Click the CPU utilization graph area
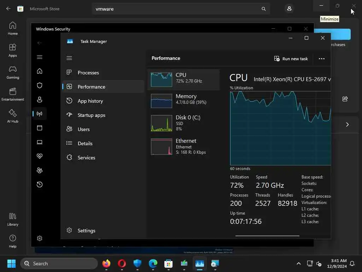The height and width of the screenshot is (272, 362). tap(280, 128)
